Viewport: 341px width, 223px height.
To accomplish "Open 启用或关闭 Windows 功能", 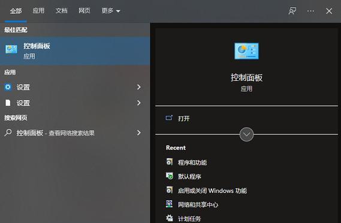I will 212,191.
